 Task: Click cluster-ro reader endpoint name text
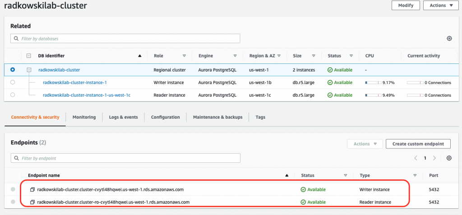coord(113,202)
